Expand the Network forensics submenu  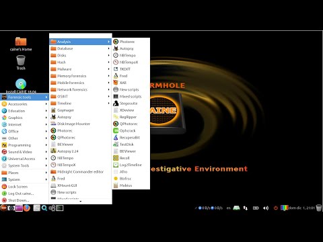pyautogui.click(x=81, y=89)
